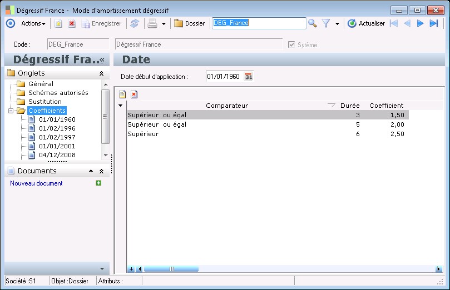This screenshot has height=290, width=450.
Task: Click the Actualiser refresh button
Action: click(366, 23)
